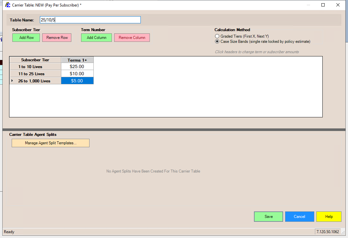Select the 11 to 25 Lives row header
The width and height of the screenshot is (348, 238).
tap(35, 74)
